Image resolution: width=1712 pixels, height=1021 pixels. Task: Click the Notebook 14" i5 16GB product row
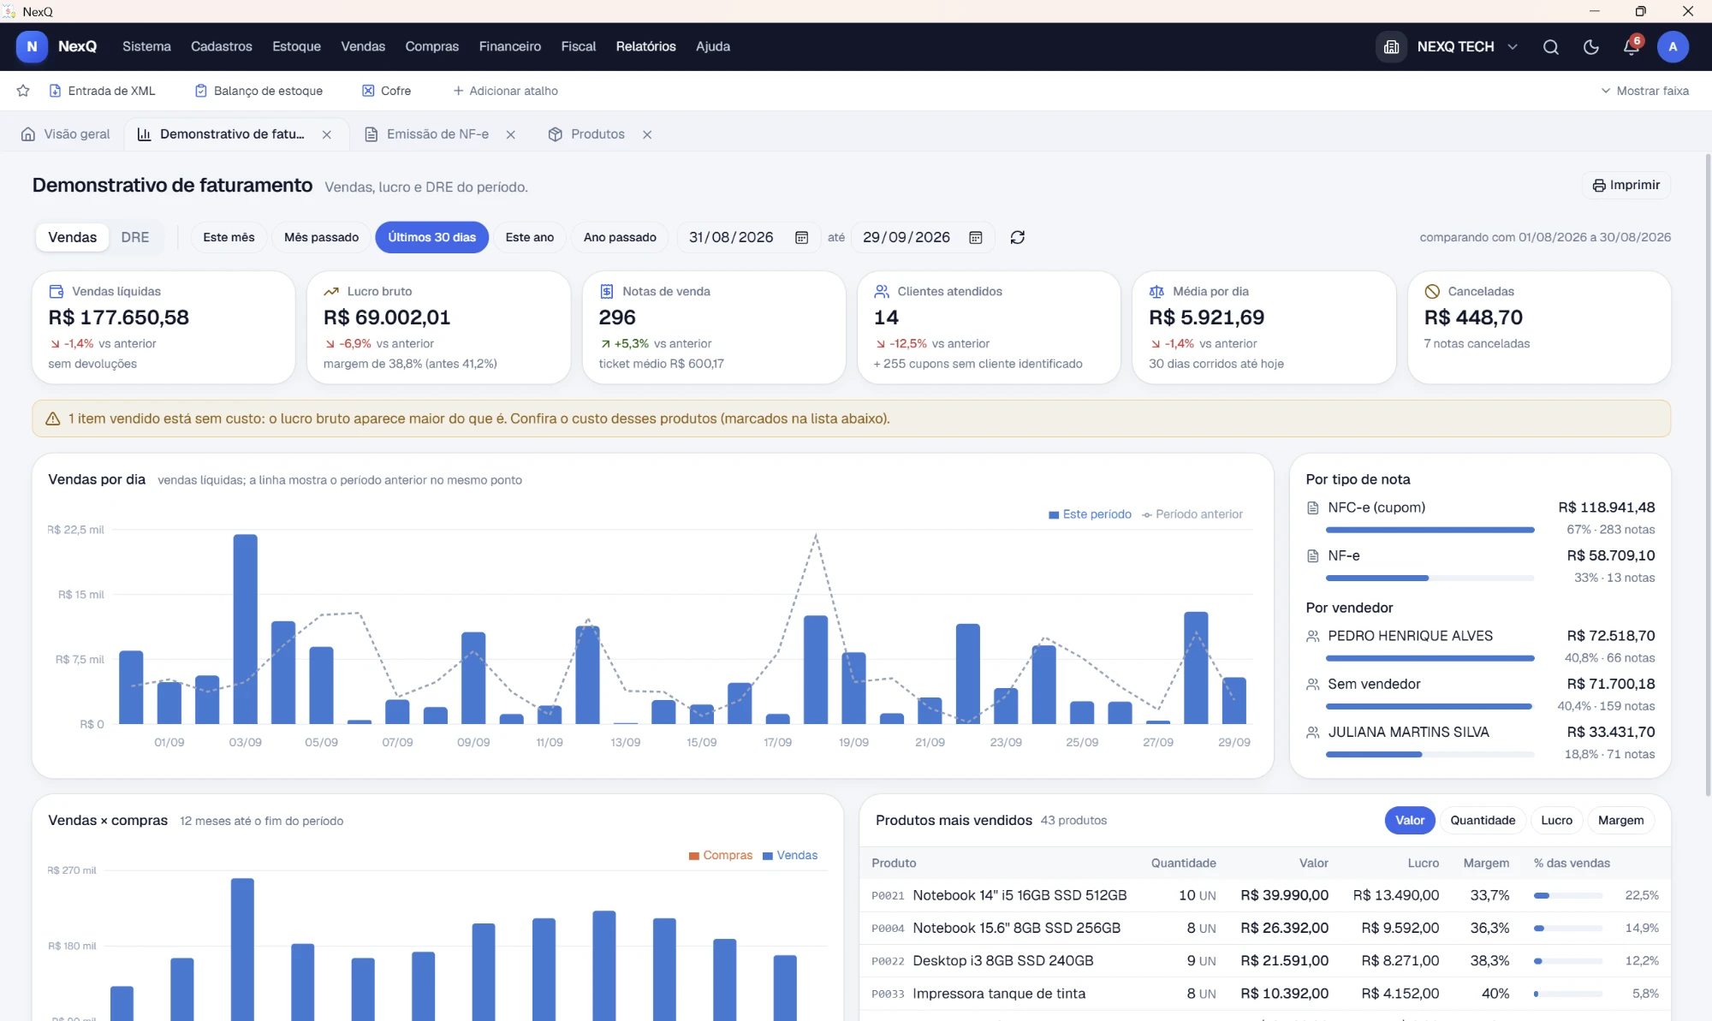coord(1264,895)
